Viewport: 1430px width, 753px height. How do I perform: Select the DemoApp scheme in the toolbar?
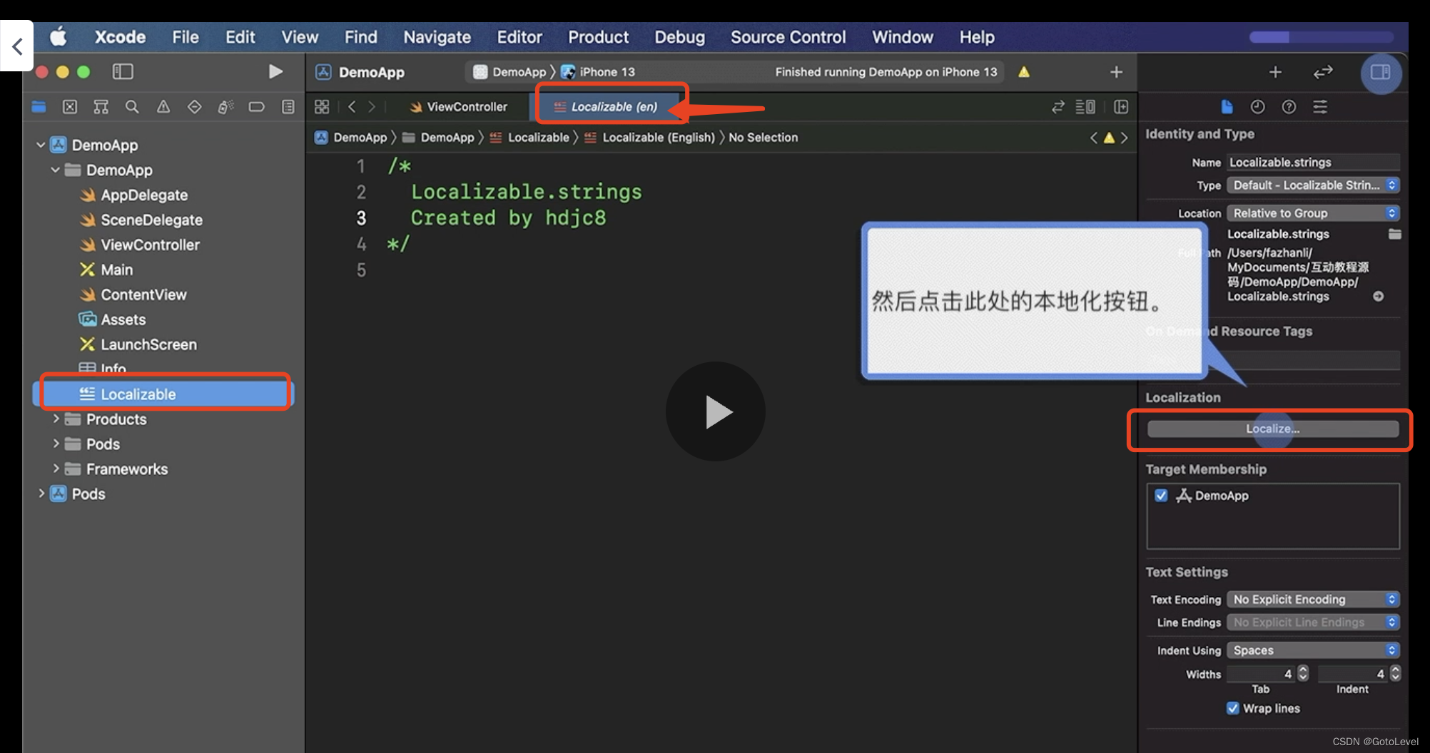[510, 72]
